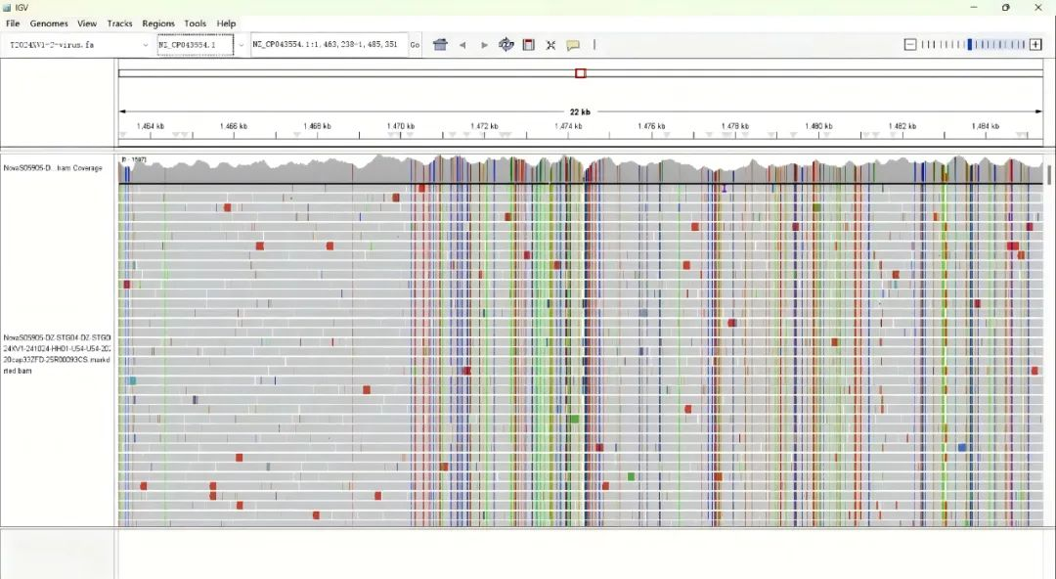Click the red box on chromosome ideogram

point(580,73)
